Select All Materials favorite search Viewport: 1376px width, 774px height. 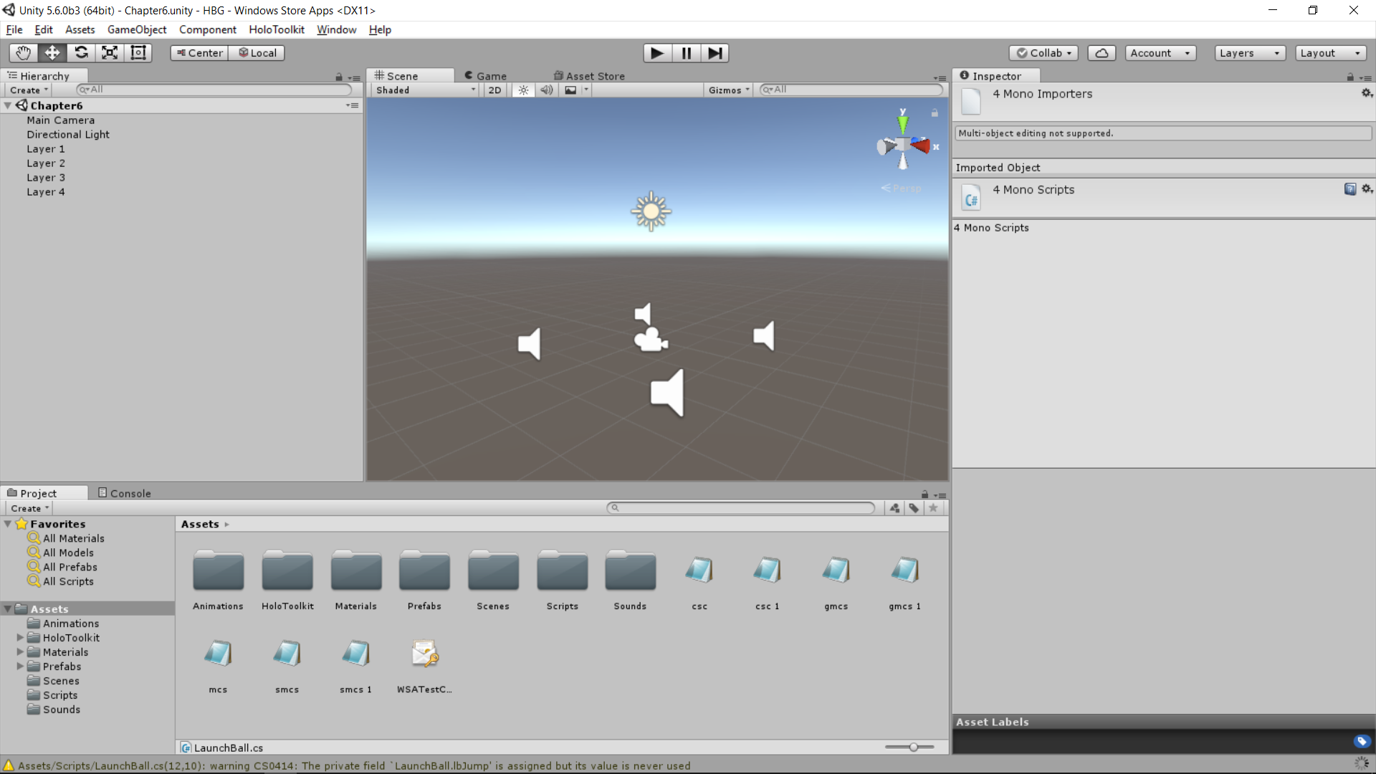point(74,538)
